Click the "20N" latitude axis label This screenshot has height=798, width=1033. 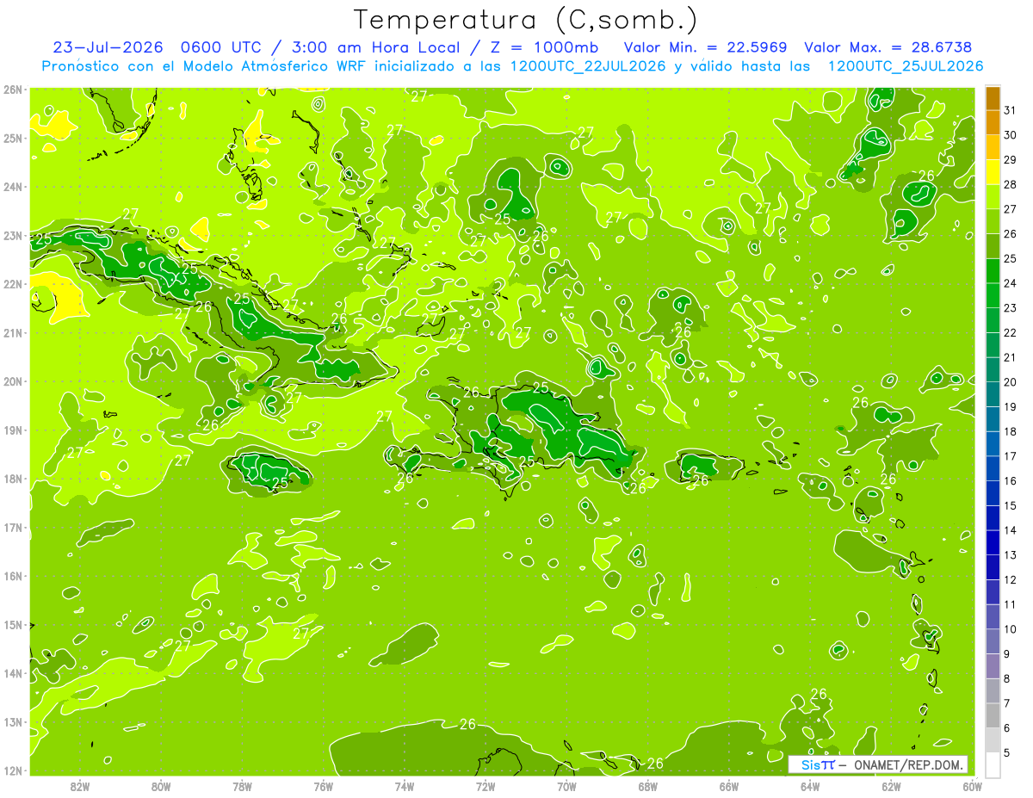tap(14, 380)
